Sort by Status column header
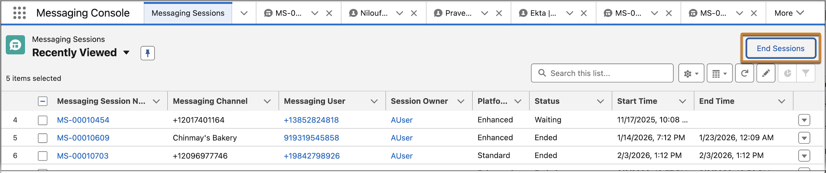Screen dimensions: 826x173 547,101
